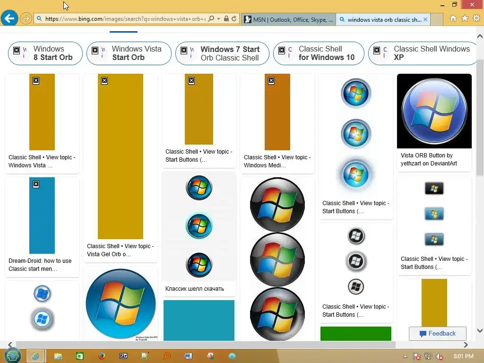The height and width of the screenshot is (363, 484).
Task: Close the windows vista orb search tab
Action: tap(425, 19)
